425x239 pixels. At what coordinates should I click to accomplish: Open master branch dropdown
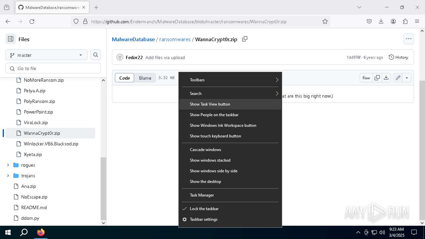point(46,55)
